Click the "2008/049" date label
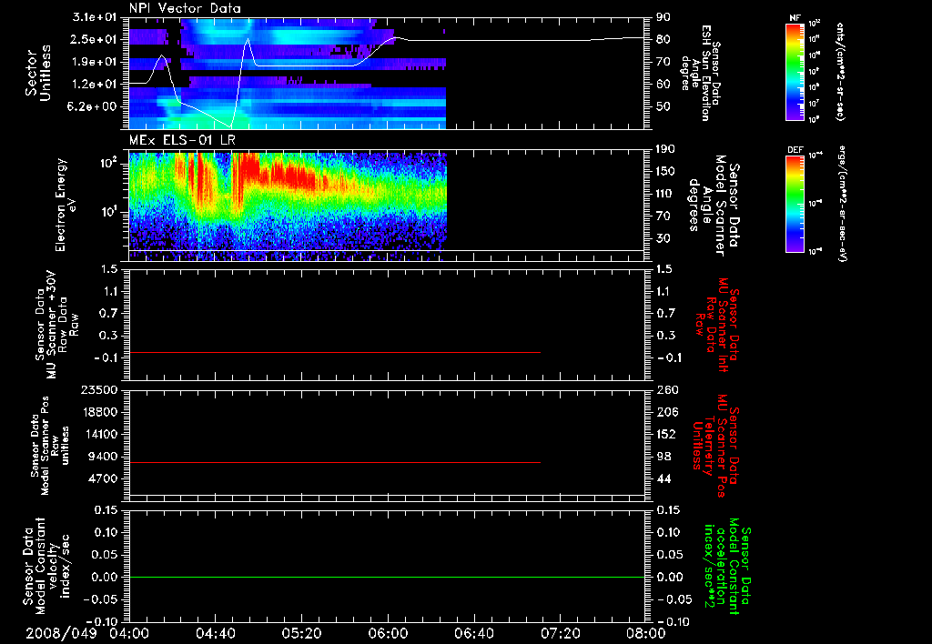The image size is (932, 644). [61, 633]
